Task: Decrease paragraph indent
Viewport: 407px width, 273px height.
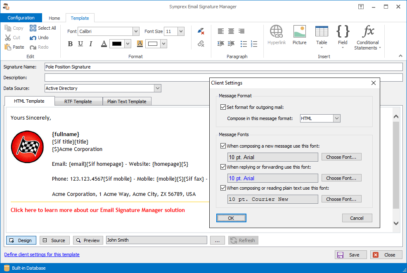Action: click(221, 44)
